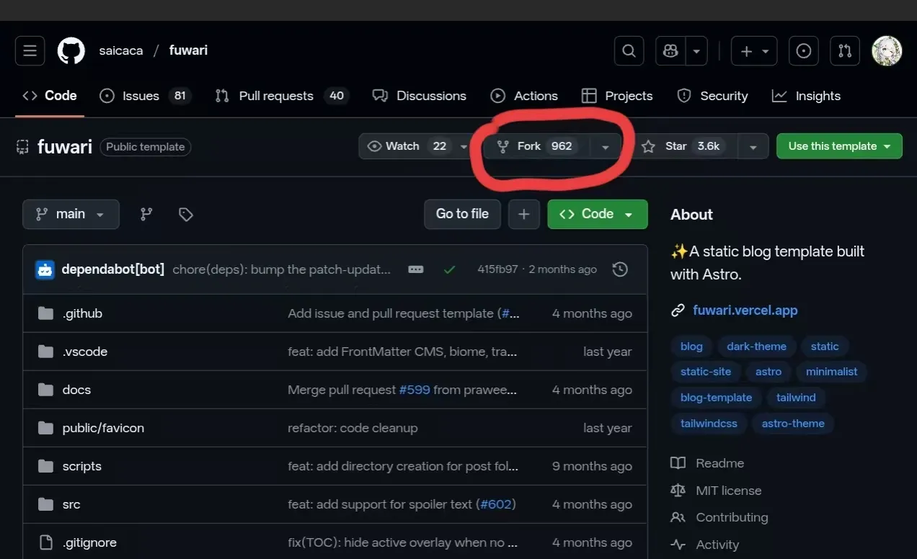Image resolution: width=917 pixels, height=559 pixels.
Task: Select the static topic tag
Action: pos(824,346)
